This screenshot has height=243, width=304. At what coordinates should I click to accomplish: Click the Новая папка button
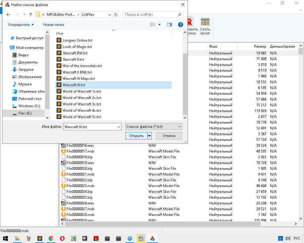(54, 25)
